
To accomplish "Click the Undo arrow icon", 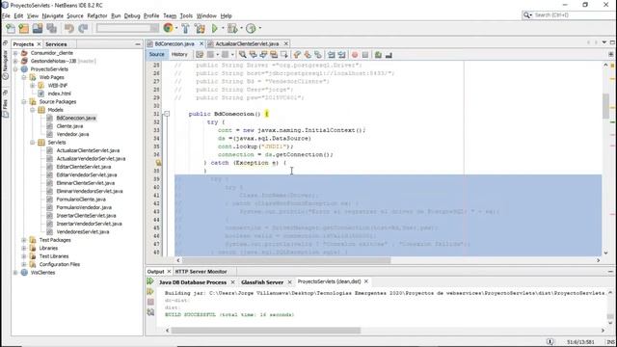I will click(69, 28).
